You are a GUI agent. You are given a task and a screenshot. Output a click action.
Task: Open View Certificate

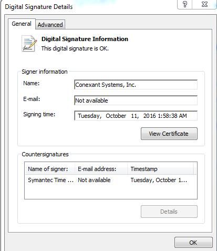(x=169, y=134)
